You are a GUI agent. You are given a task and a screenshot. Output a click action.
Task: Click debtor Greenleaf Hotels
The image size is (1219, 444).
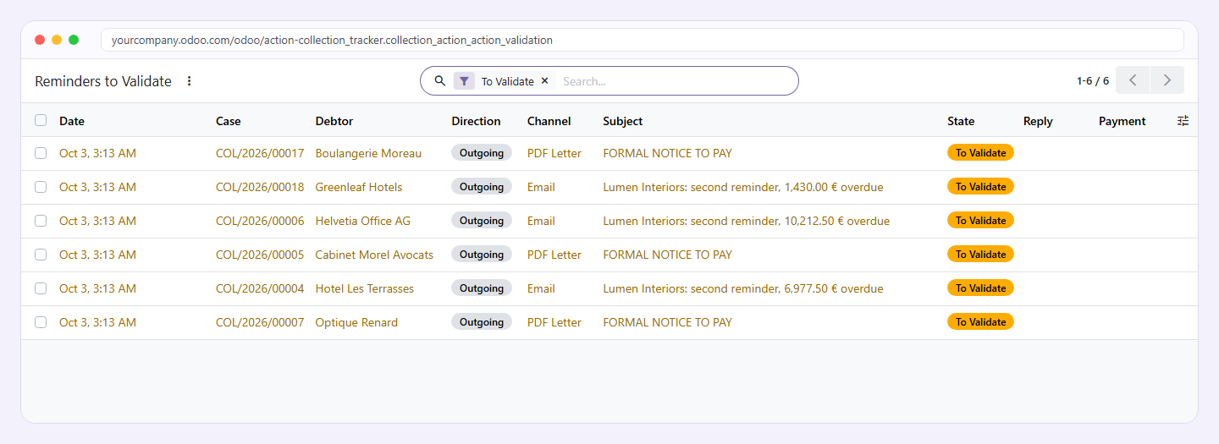(x=359, y=187)
